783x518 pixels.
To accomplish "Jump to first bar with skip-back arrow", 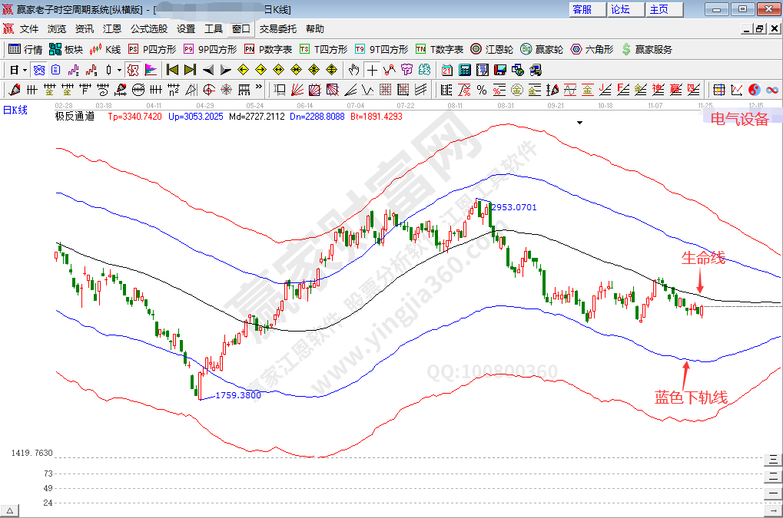I will coord(173,70).
